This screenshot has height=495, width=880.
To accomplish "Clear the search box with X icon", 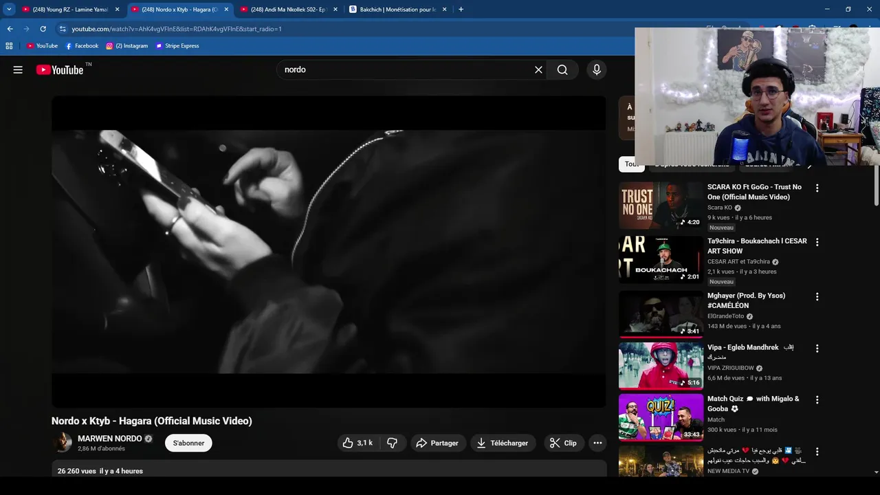I will click(538, 69).
